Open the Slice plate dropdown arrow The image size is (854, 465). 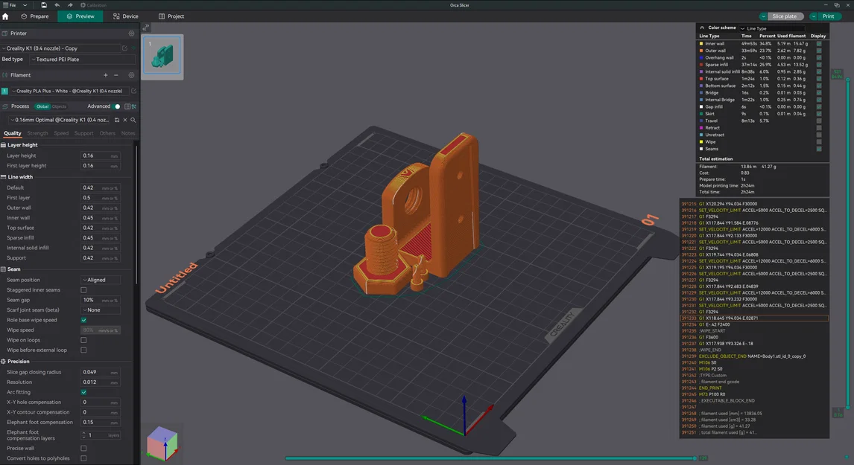point(763,16)
